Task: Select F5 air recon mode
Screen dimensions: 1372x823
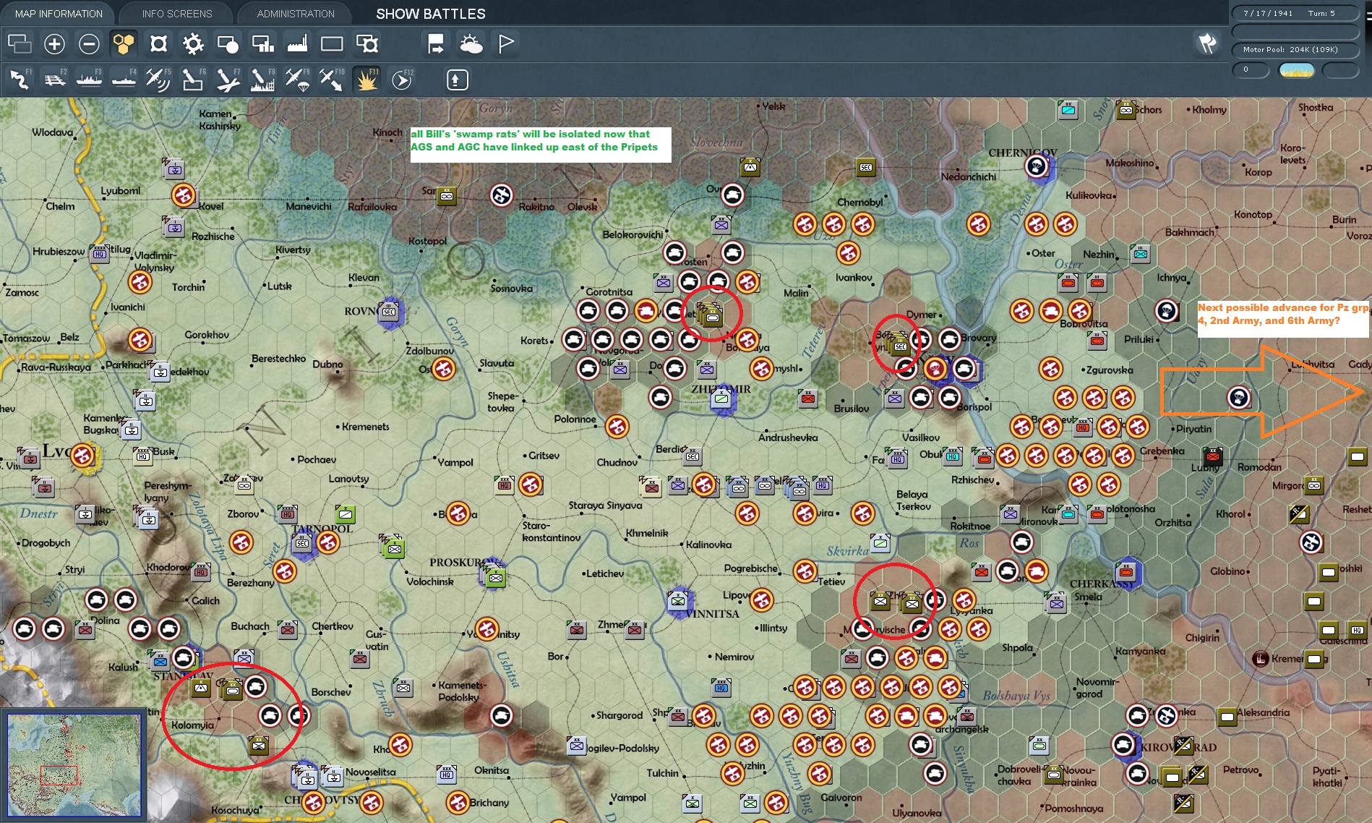Action: (x=158, y=79)
